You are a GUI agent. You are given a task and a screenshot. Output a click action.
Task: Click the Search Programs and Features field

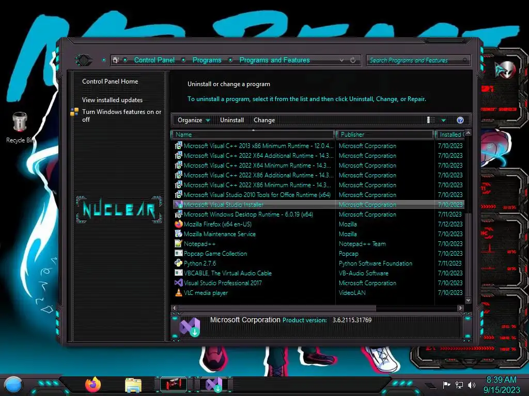418,60
